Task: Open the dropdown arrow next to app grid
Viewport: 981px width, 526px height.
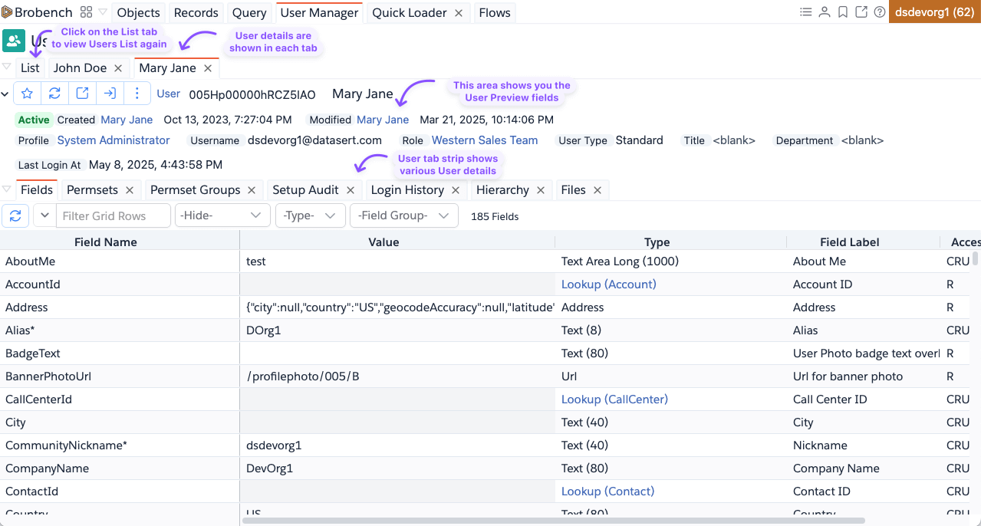Action: point(103,12)
